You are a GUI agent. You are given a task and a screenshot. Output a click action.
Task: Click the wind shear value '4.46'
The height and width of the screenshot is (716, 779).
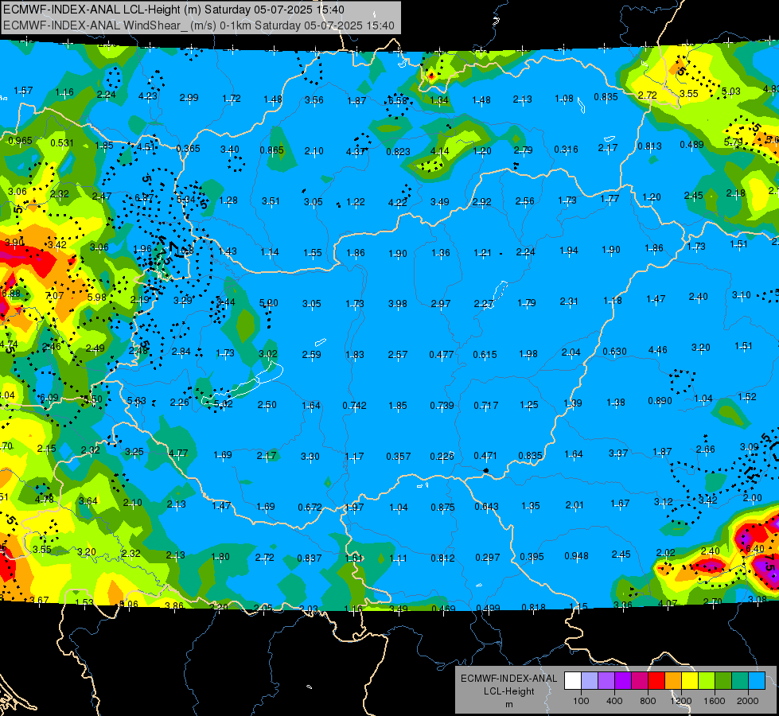658,350
